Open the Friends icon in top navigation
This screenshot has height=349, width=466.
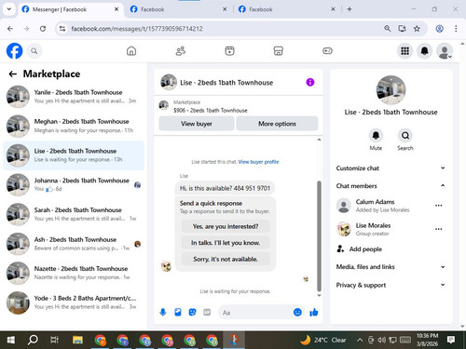tap(181, 51)
